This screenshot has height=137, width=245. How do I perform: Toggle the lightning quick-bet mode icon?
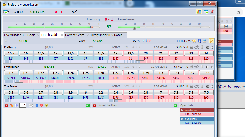point(211,41)
